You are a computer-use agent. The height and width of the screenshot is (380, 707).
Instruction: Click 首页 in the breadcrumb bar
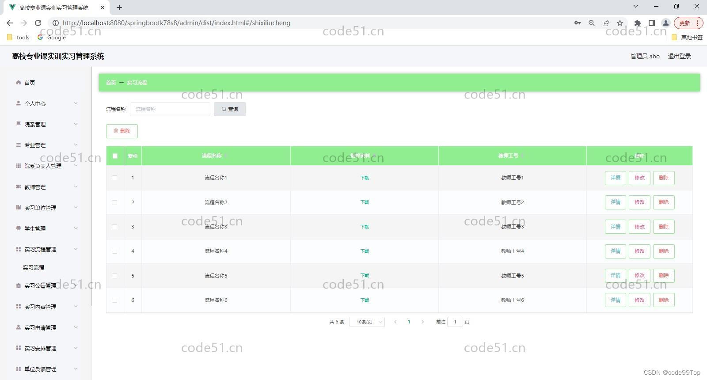111,83
